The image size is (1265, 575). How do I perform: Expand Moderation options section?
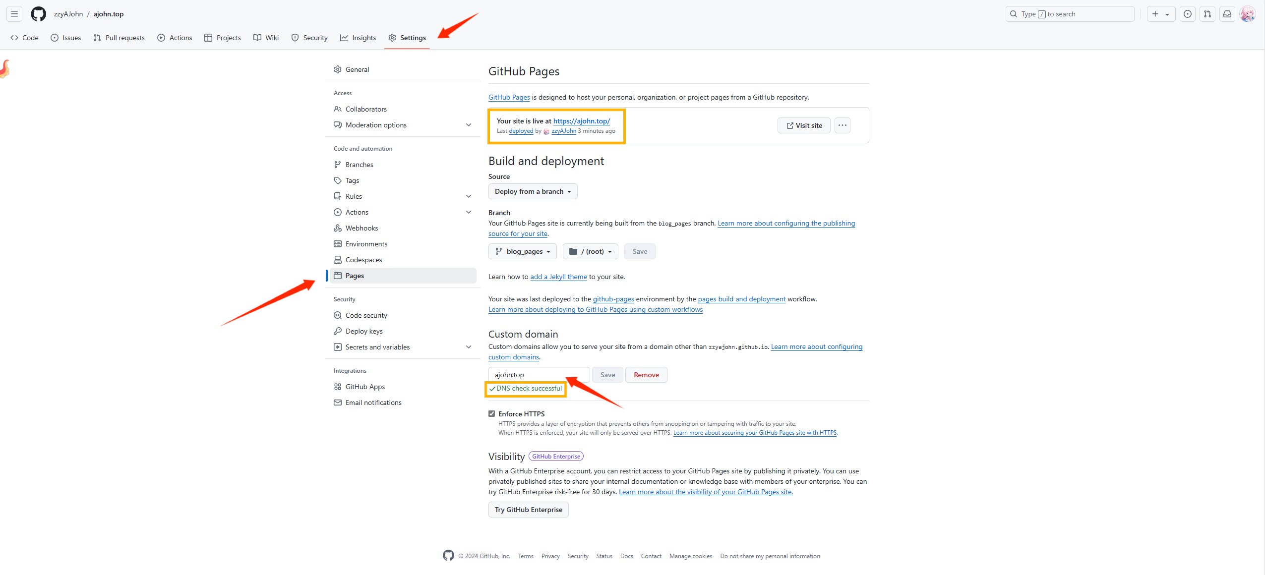coord(468,125)
